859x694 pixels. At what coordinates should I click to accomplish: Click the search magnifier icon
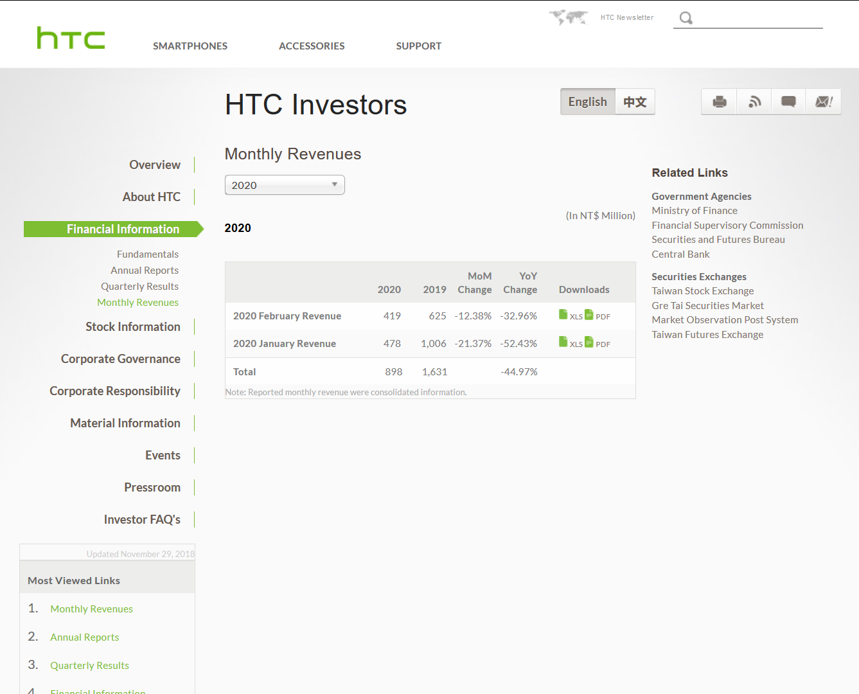click(x=686, y=18)
